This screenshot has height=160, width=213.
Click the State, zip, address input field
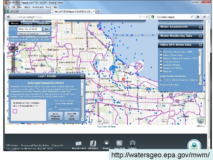click(30, 29)
